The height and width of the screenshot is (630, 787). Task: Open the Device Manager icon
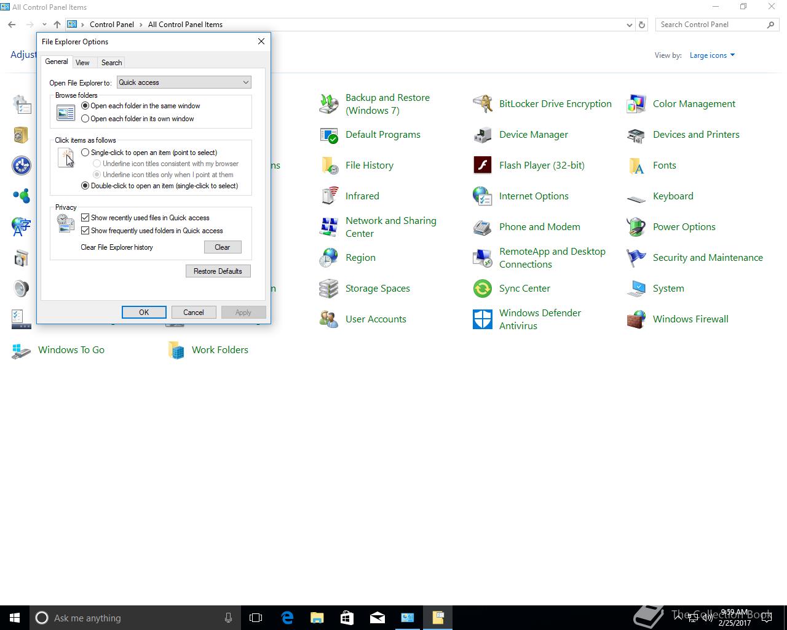click(x=483, y=135)
